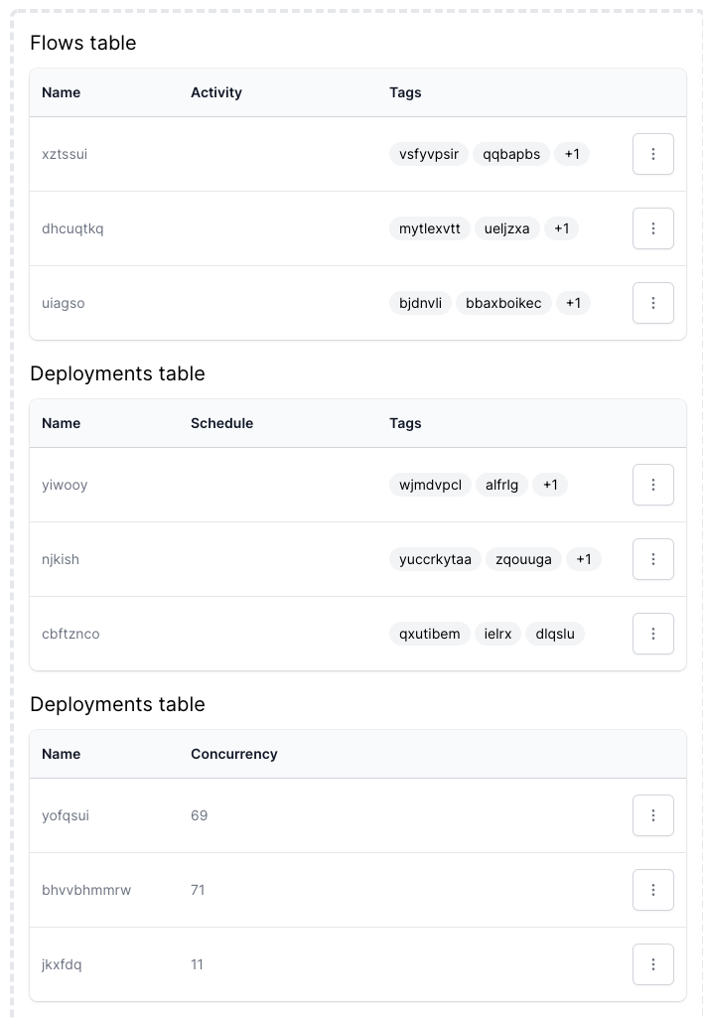
Task: Open the three-dot menu for cbftznco
Action: (x=652, y=634)
